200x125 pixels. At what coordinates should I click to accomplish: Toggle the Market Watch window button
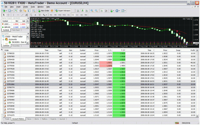point(16,11)
